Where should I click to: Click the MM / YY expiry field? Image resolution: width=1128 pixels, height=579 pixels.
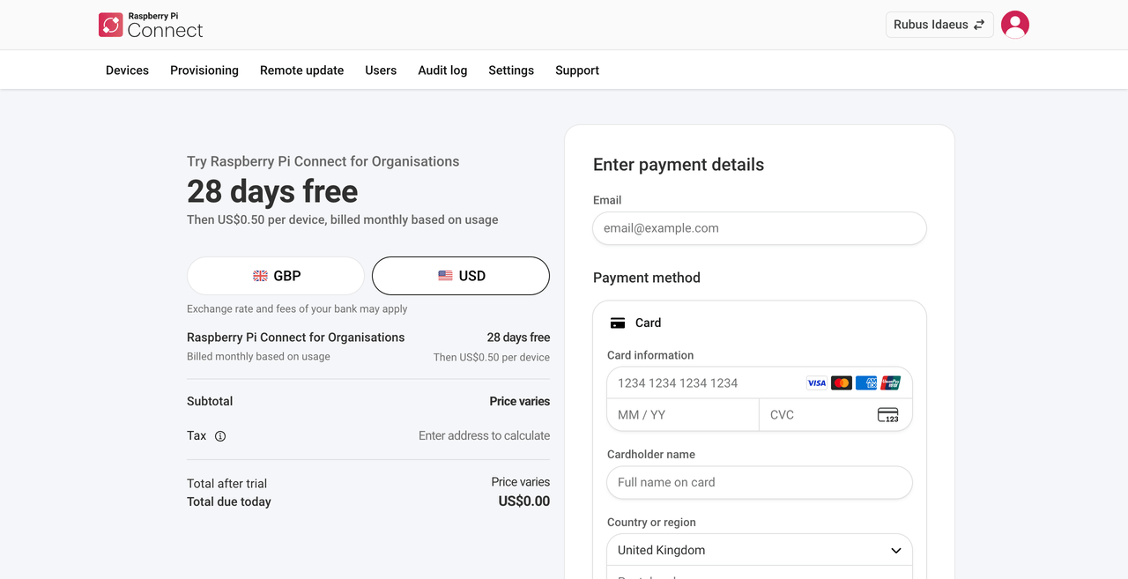coord(683,415)
